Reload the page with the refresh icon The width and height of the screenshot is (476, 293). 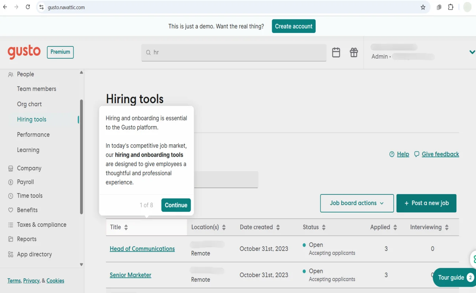click(28, 7)
